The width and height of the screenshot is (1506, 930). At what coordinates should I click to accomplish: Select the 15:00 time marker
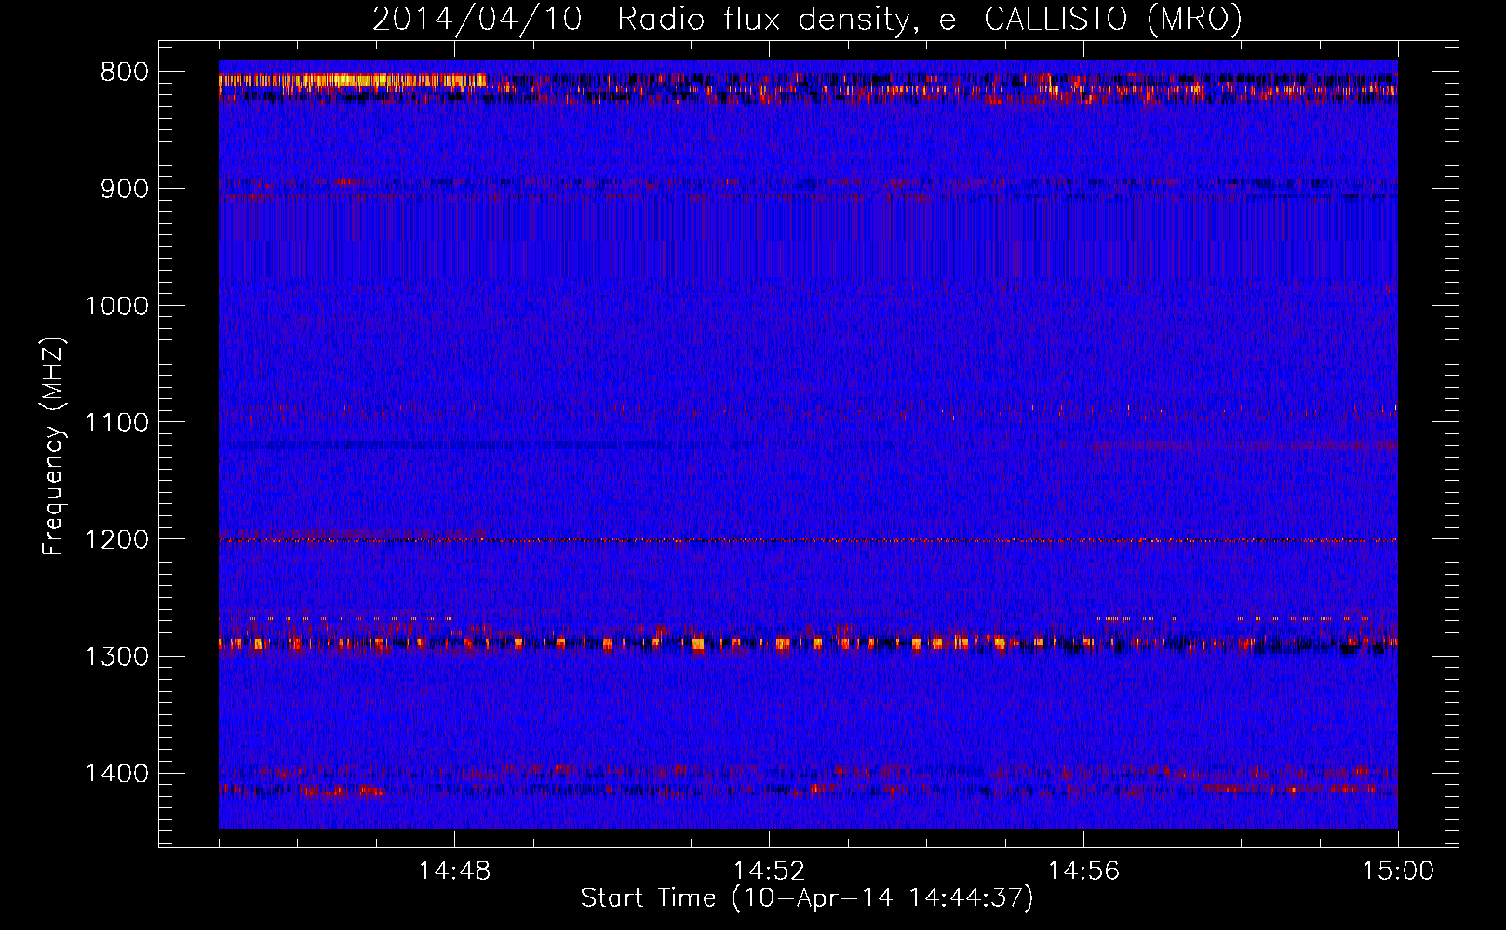pos(1398,871)
